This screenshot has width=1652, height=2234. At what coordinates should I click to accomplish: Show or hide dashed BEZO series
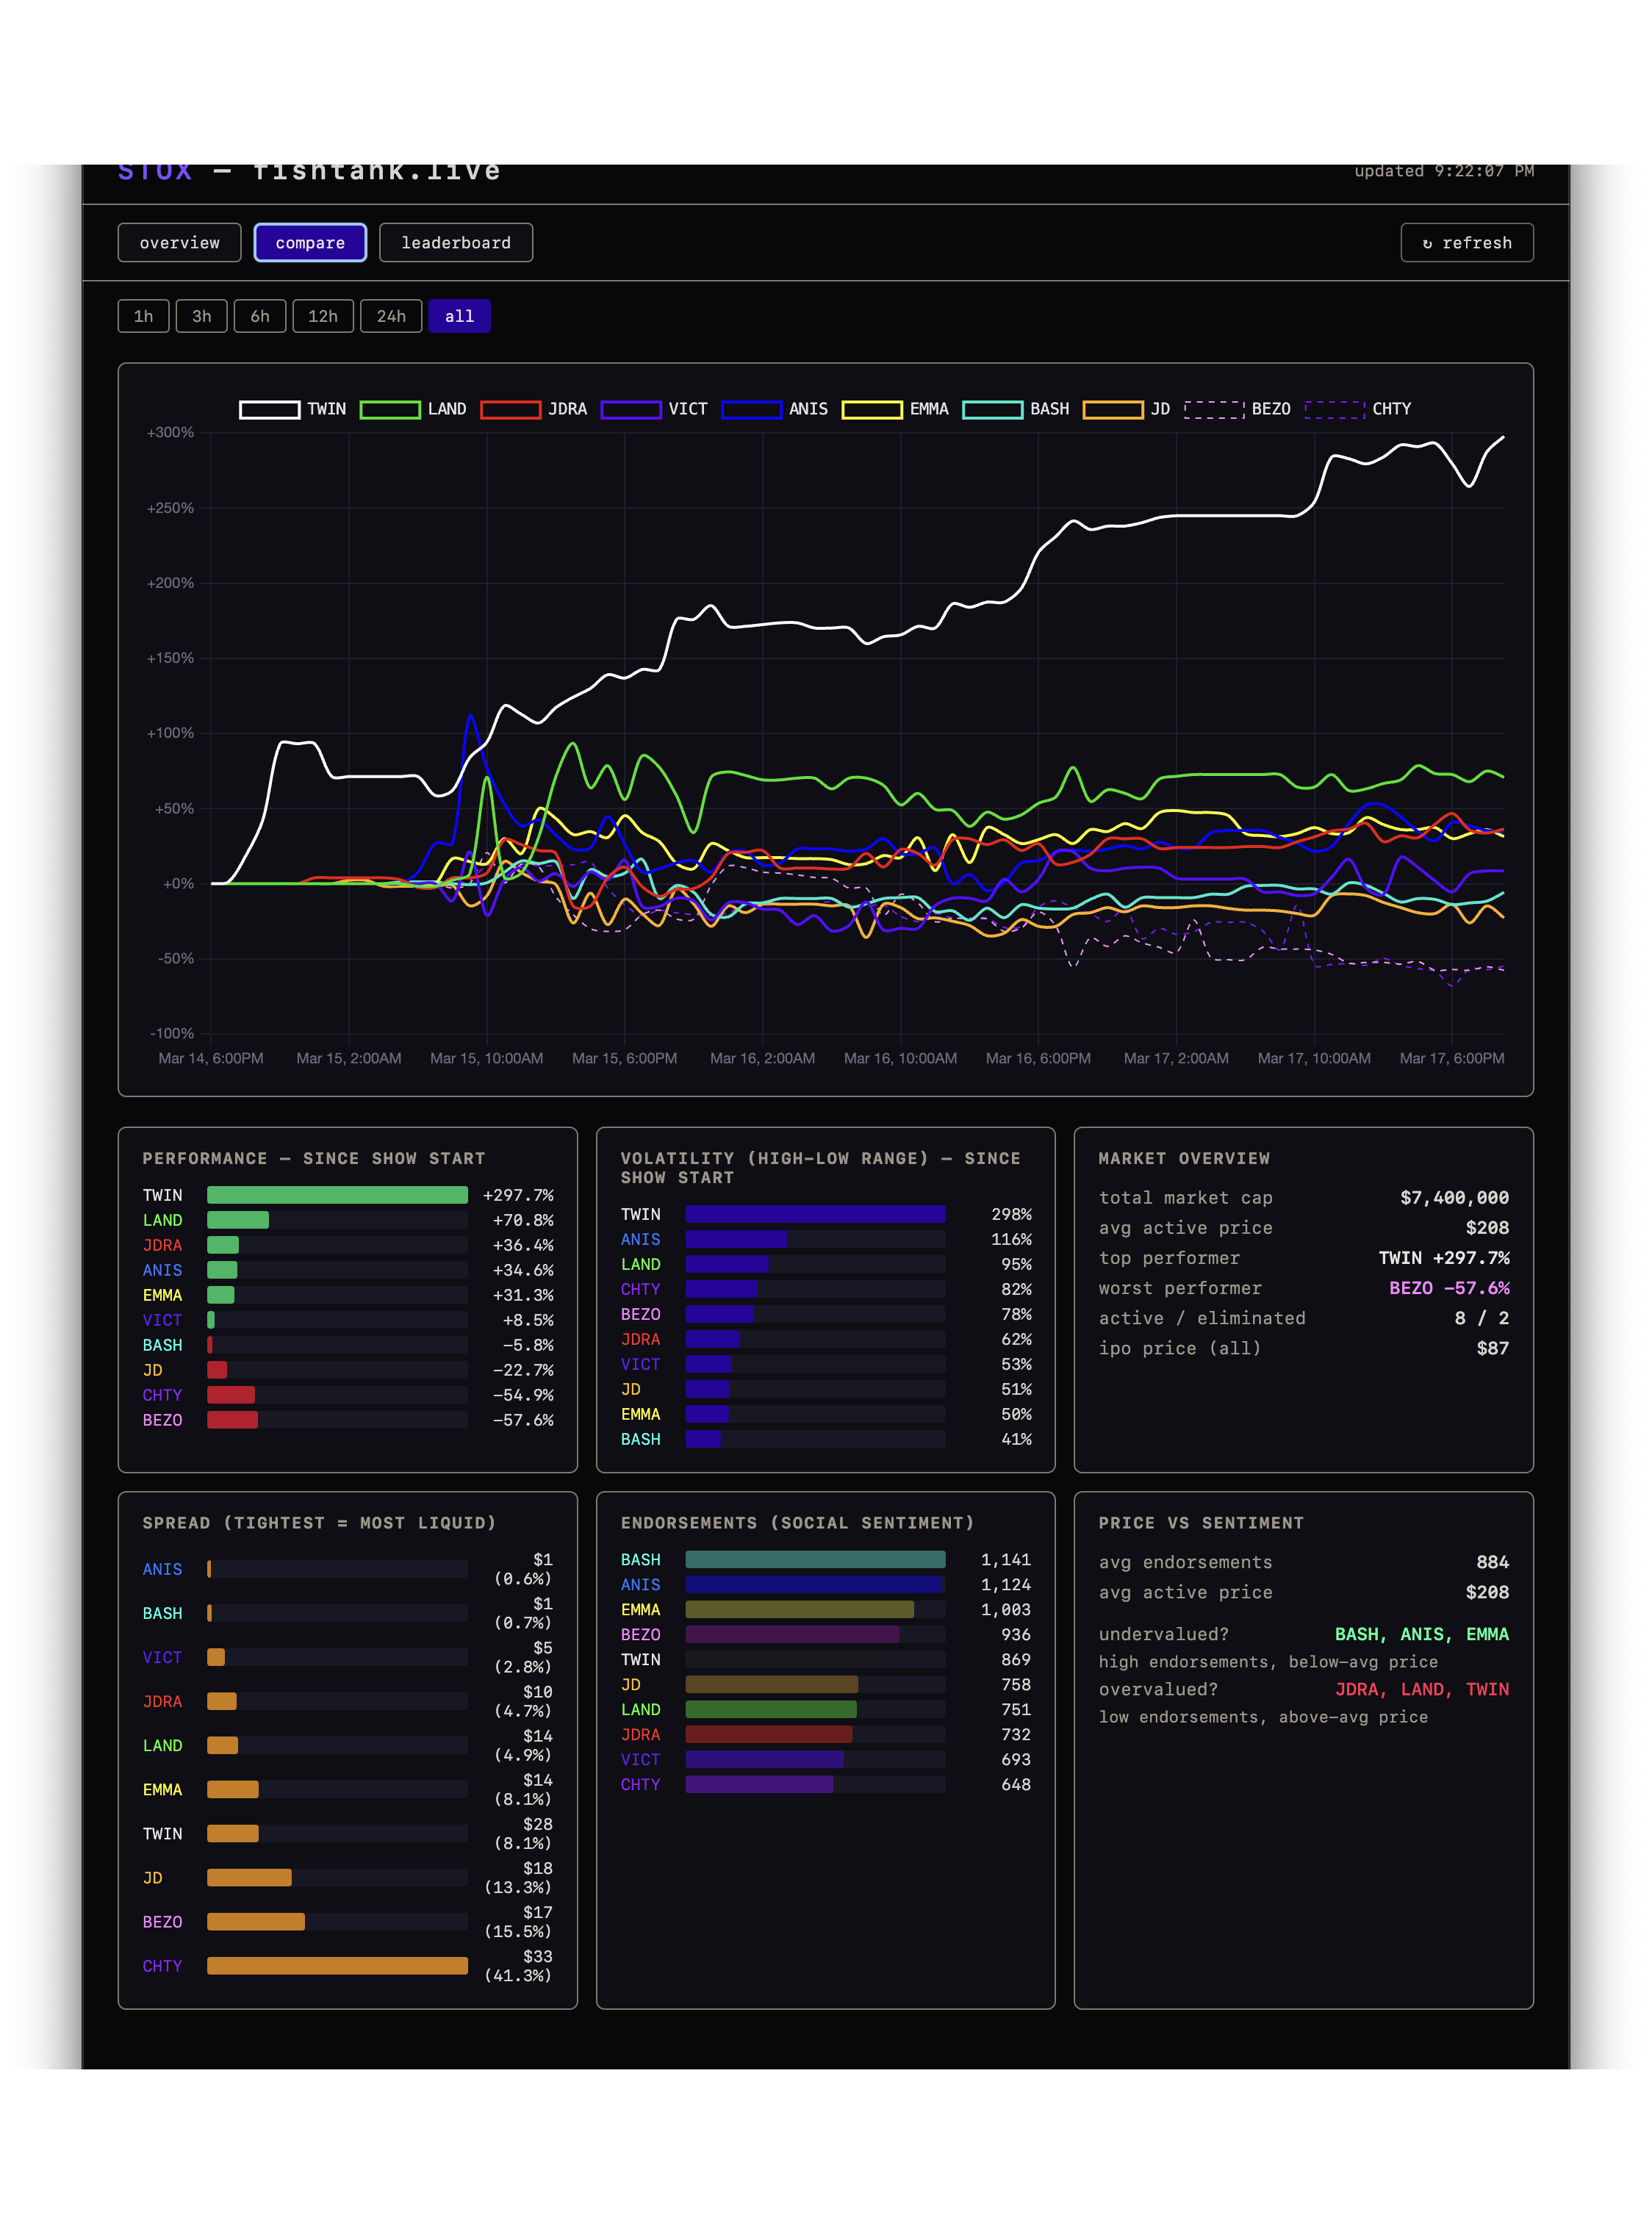tap(1214, 409)
